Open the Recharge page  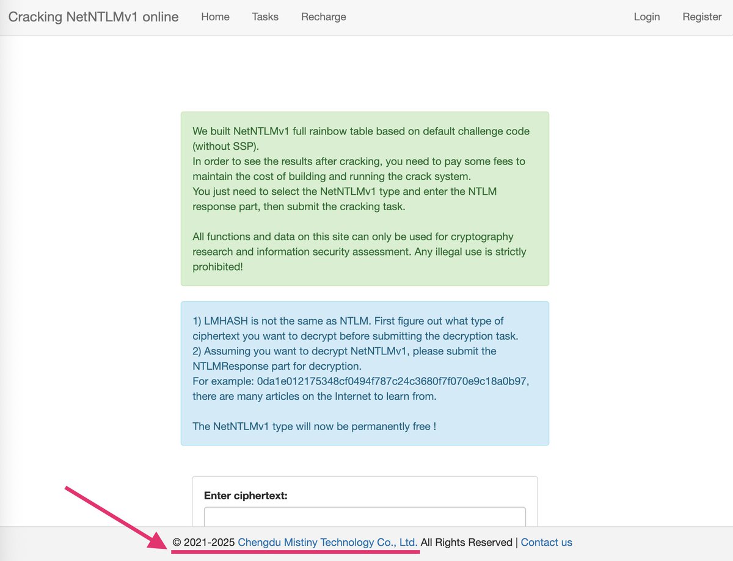(x=323, y=16)
